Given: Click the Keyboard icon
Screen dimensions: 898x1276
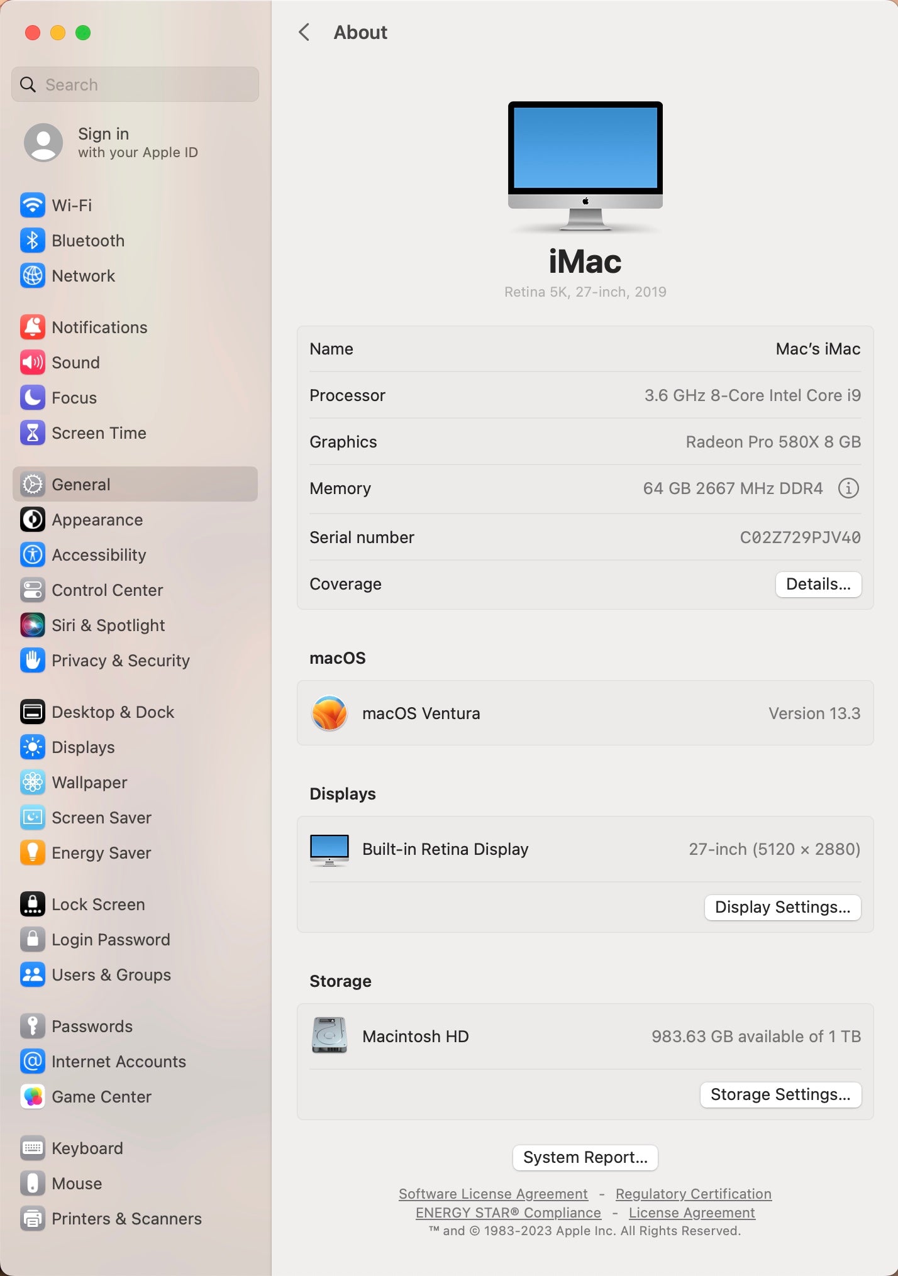Looking at the screenshot, I should pos(33,1148).
